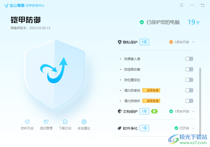
Task: Collapse the 隐私保护 section chevron
Action: click(x=193, y=42)
